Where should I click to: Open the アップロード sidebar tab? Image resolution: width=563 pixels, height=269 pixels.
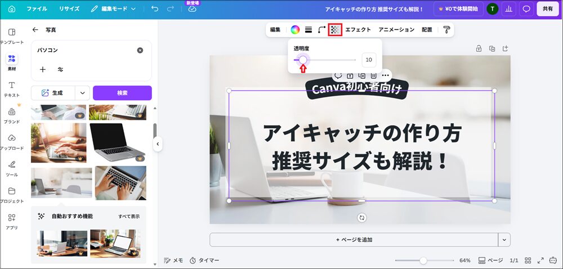click(12, 142)
